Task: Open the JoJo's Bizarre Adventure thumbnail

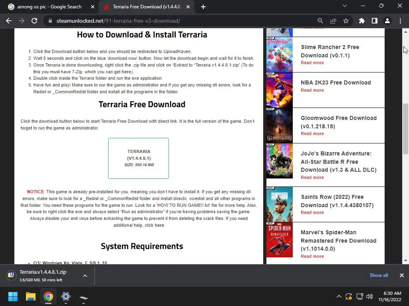Action: (x=279, y=161)
